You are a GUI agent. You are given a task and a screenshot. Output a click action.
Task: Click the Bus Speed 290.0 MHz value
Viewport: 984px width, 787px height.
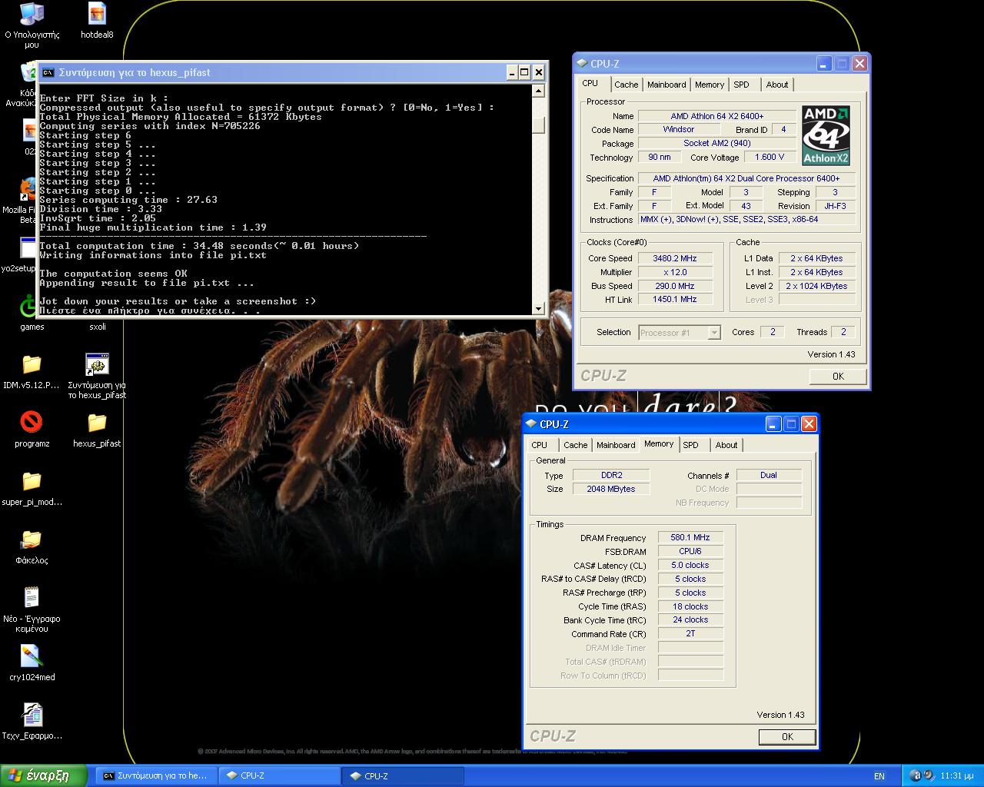click(x=674, y=286)
